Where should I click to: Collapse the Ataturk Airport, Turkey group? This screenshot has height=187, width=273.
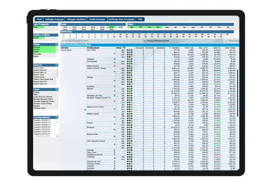114,71
